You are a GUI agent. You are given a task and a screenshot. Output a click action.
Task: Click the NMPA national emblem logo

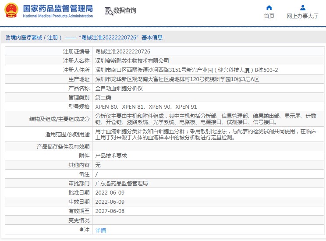(x=11, y=11)
